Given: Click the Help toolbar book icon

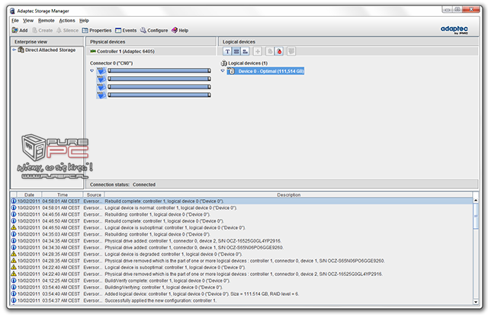Looking at the screenshot, I should tap(175, 31).
